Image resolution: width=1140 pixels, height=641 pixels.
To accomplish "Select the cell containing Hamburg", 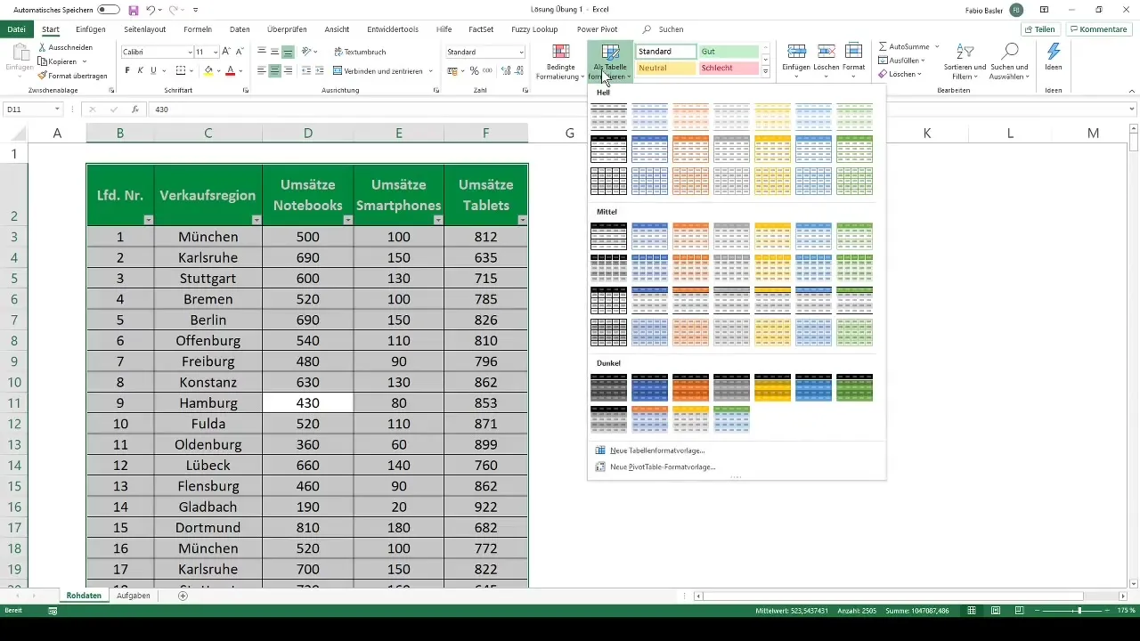I will pyautogui.click(x=208, y=403).
